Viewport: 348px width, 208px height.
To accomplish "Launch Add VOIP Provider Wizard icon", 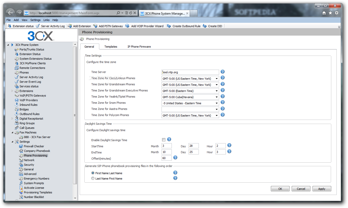I will 127,26.
